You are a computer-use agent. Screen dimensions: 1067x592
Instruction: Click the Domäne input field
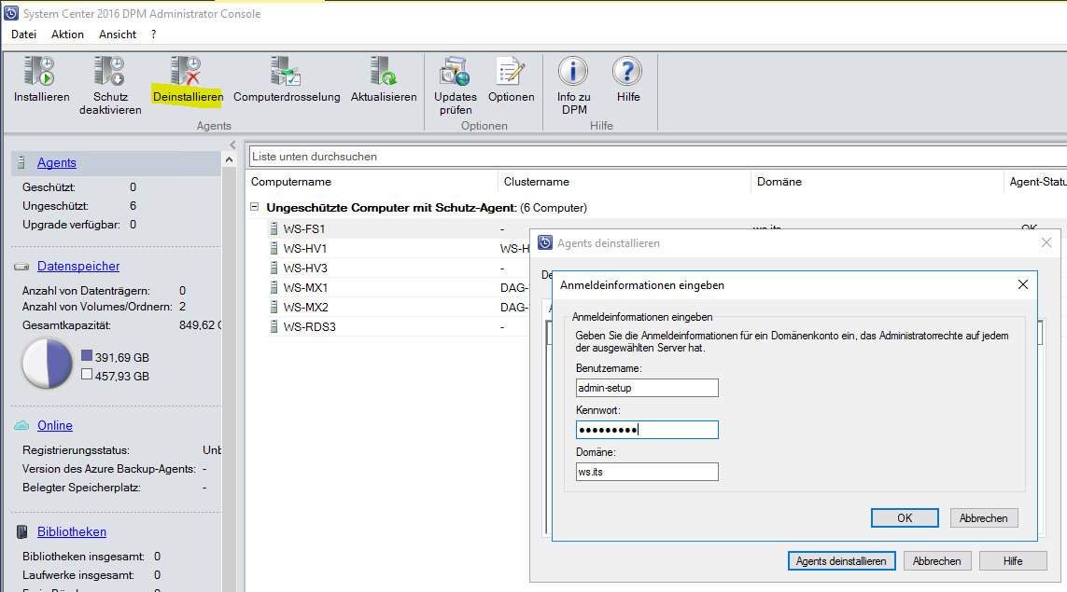point(647,472)
